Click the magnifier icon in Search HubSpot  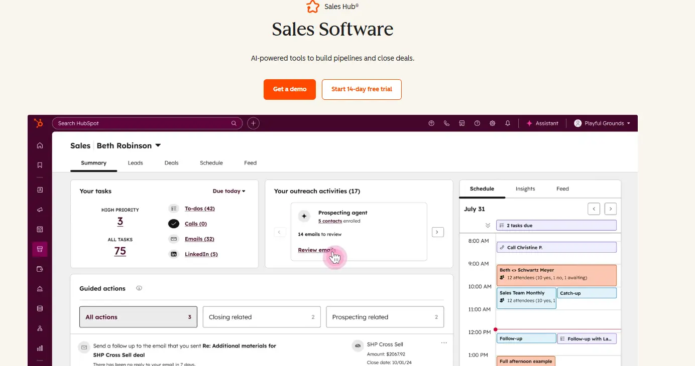pos(234,123)
